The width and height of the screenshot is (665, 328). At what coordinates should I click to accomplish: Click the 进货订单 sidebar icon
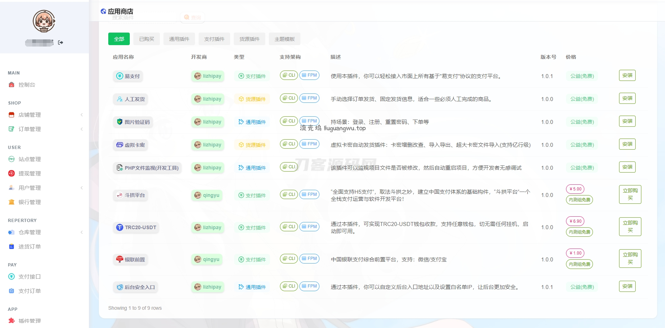pos(11,247)
